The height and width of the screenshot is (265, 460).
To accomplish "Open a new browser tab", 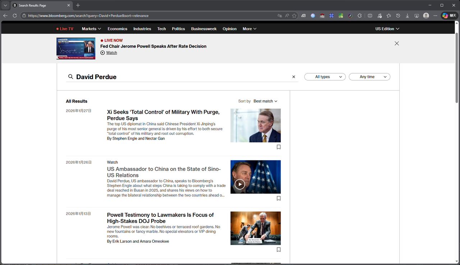I will point(78,5).
